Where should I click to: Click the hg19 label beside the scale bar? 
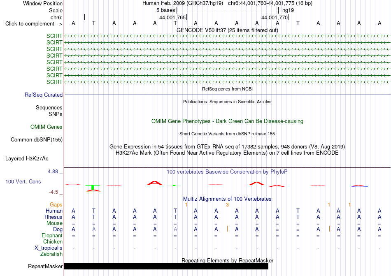click(x=288, y=10)
